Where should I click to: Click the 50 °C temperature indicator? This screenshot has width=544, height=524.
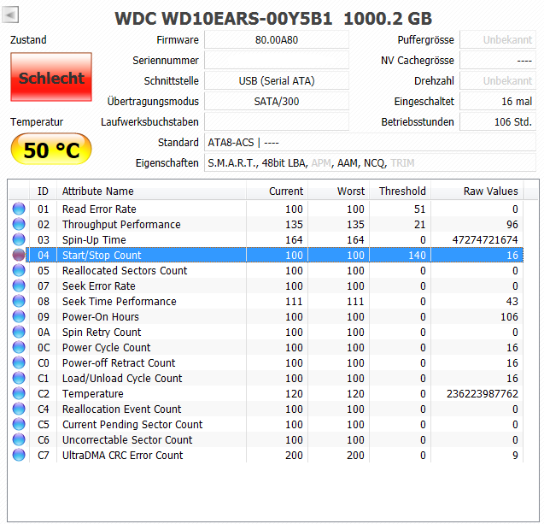point(51,150)
